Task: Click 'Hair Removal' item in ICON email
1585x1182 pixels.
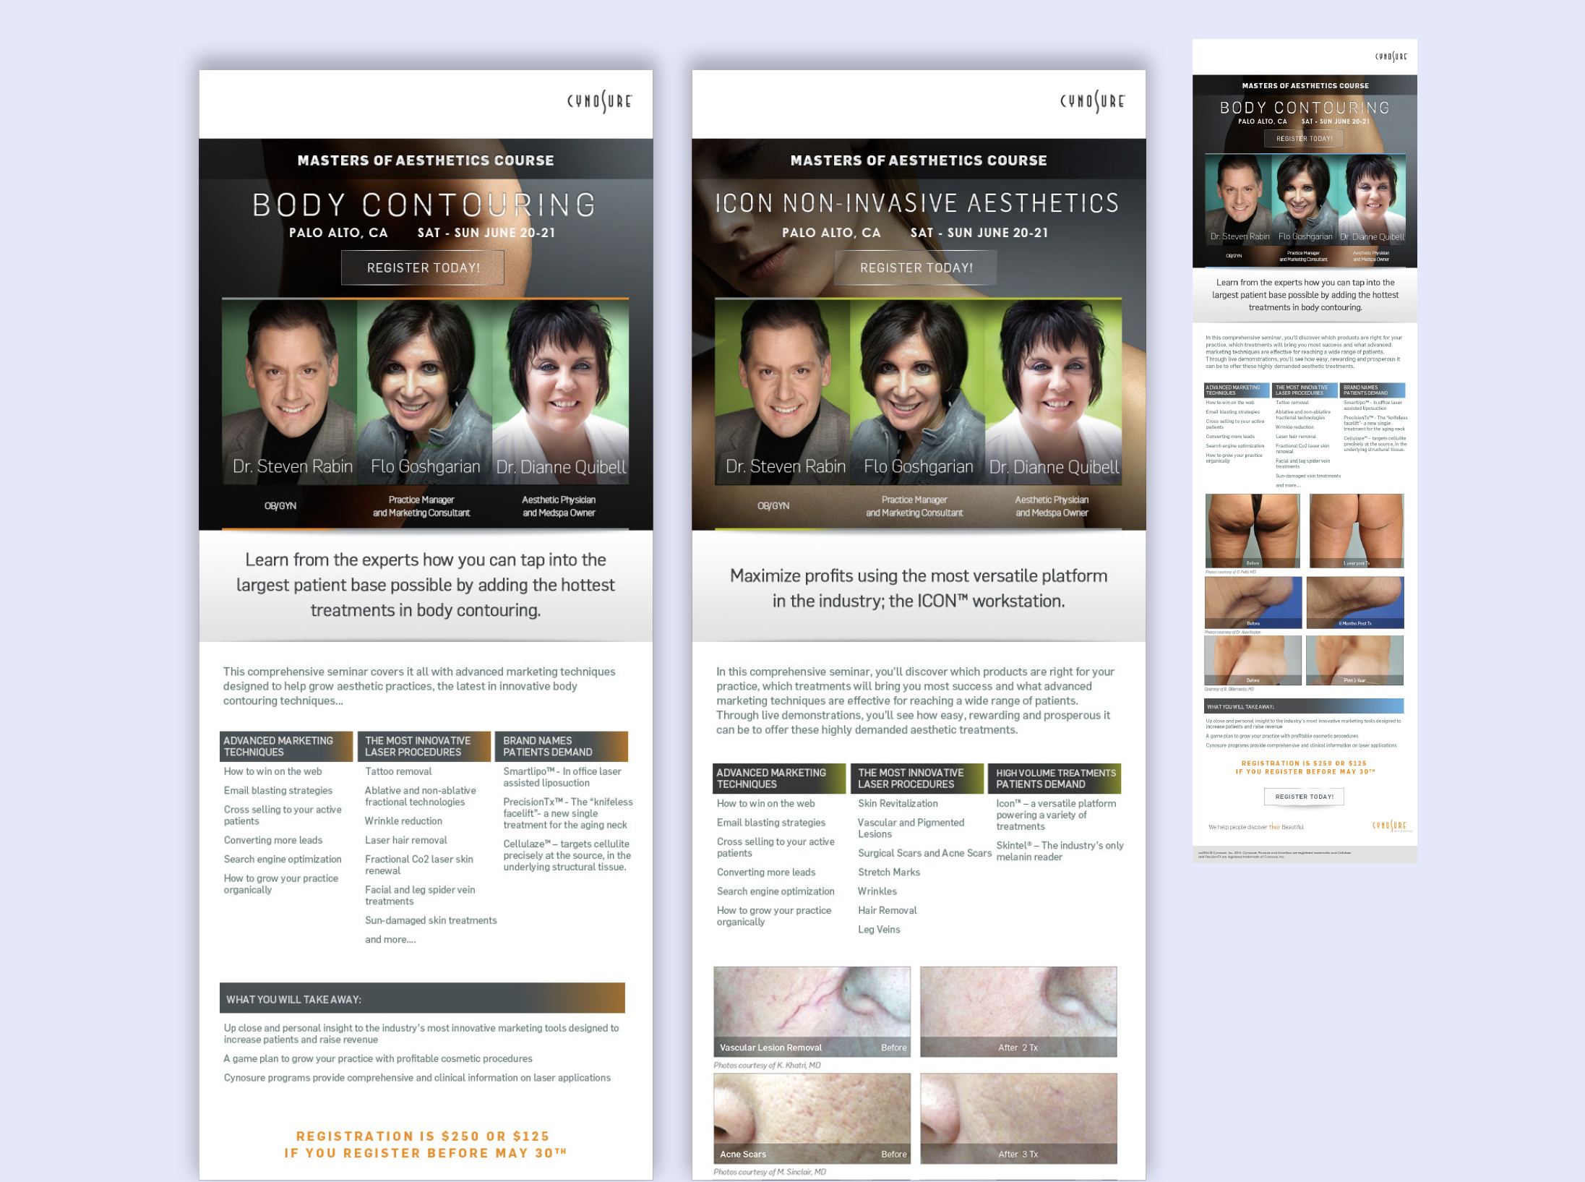Action: click(887, 910)
